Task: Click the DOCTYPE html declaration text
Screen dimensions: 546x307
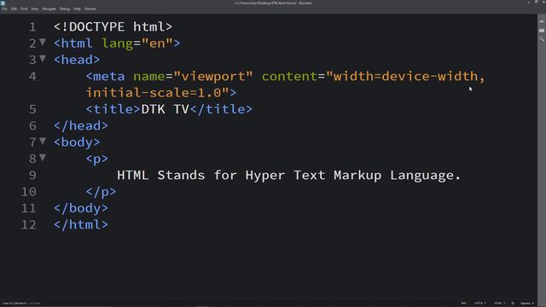Action: (113, 26)
